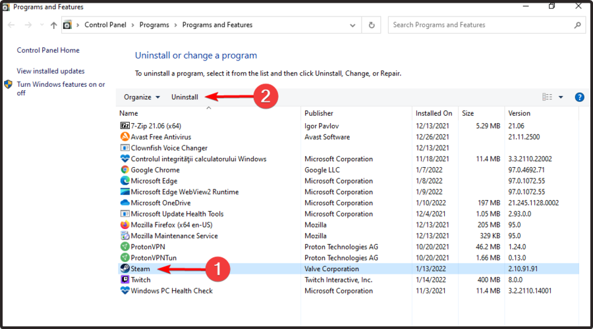Select Mozilla Firefox (x64 en-US) entry
The image size is (593, 329).
click(x=171, y=225)
